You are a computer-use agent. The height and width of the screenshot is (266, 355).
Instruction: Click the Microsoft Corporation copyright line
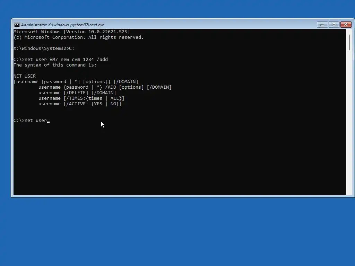pos(78,37)
